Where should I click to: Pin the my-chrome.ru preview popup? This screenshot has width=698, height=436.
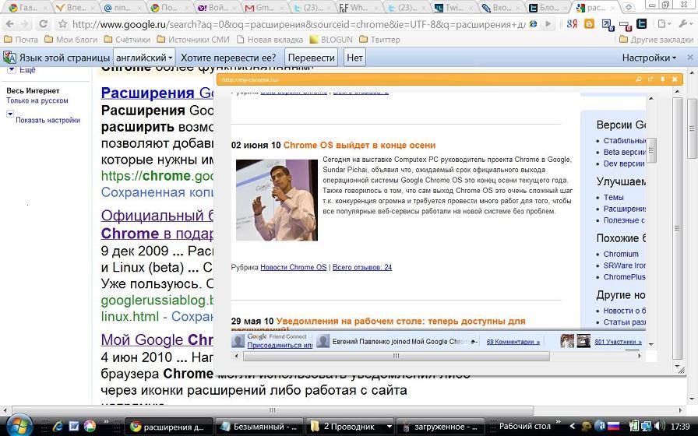point(662,79)
